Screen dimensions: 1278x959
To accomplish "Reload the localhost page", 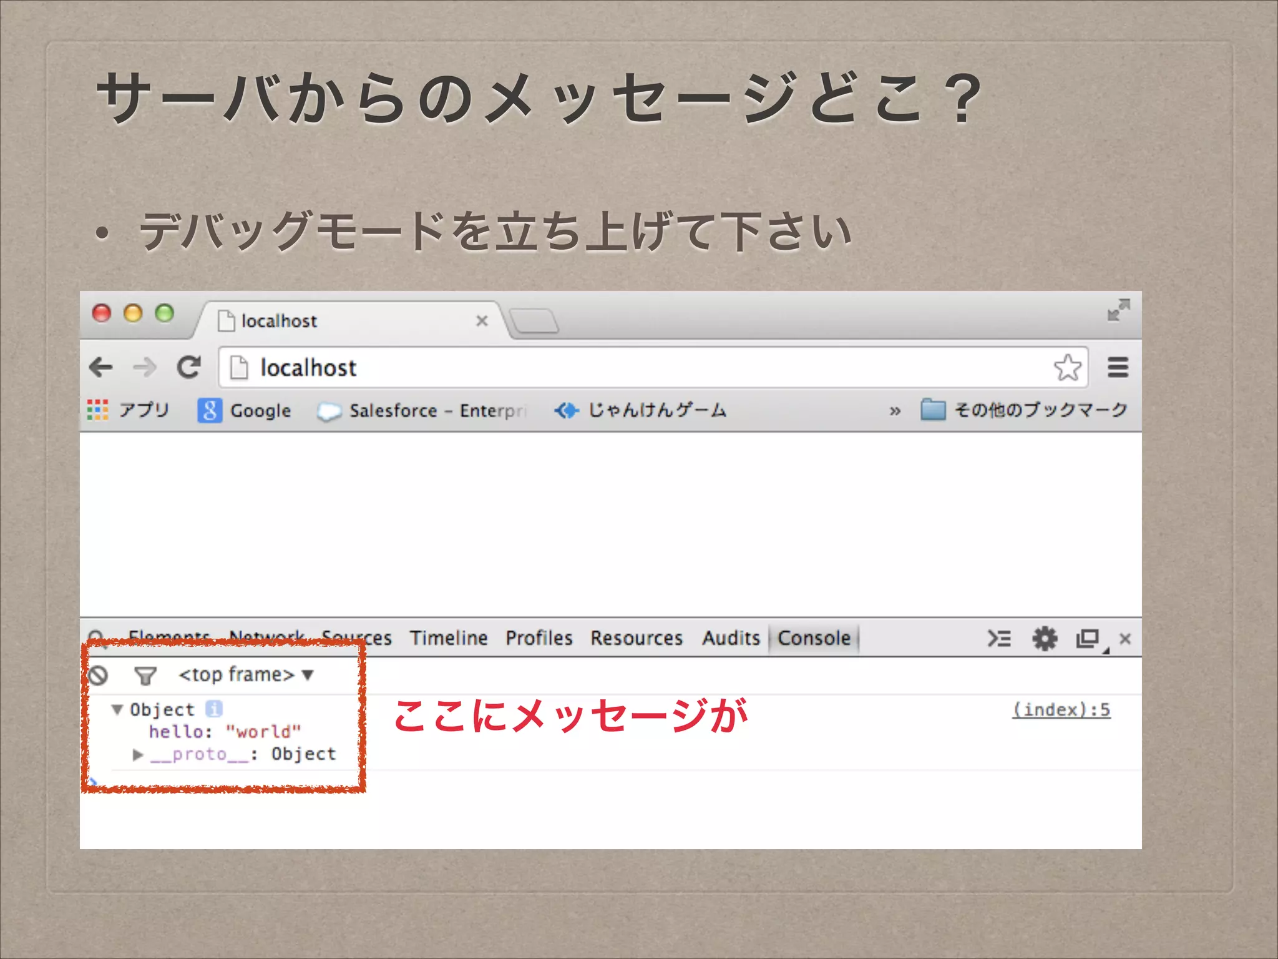I will (189, 367).
